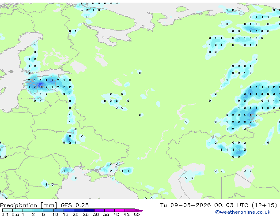Click the '5' legend scale label
The width and height of the screenshot is (280, 216).
click(43, 214)
